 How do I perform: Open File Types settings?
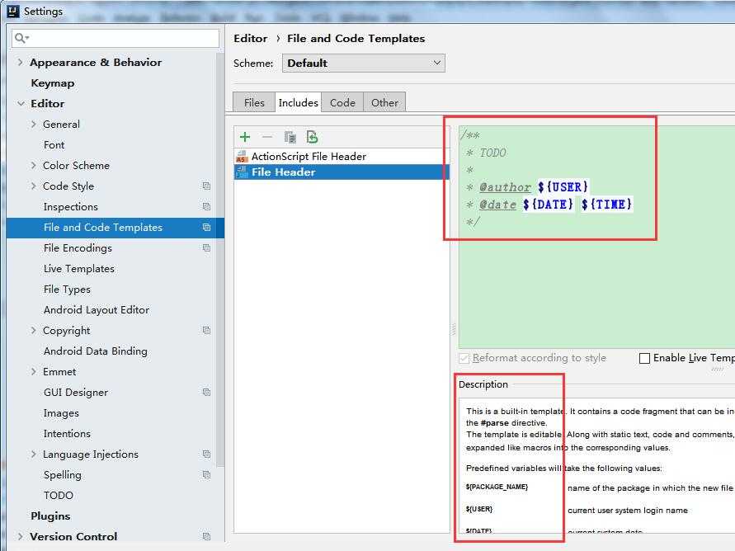coord(67,289)
